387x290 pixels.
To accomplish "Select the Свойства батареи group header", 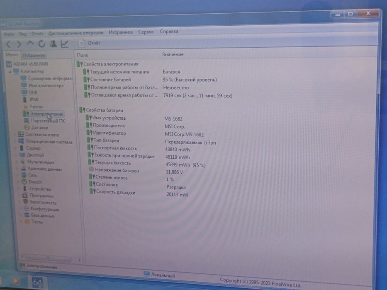I will tap(101, 110).
